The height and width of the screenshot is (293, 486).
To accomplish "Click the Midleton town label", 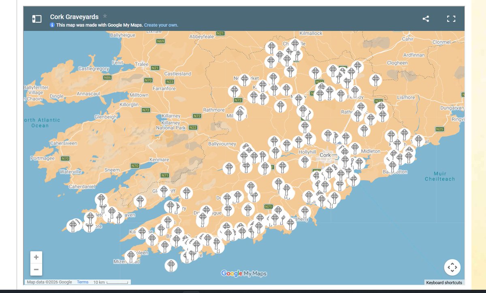I will [371, 151].
